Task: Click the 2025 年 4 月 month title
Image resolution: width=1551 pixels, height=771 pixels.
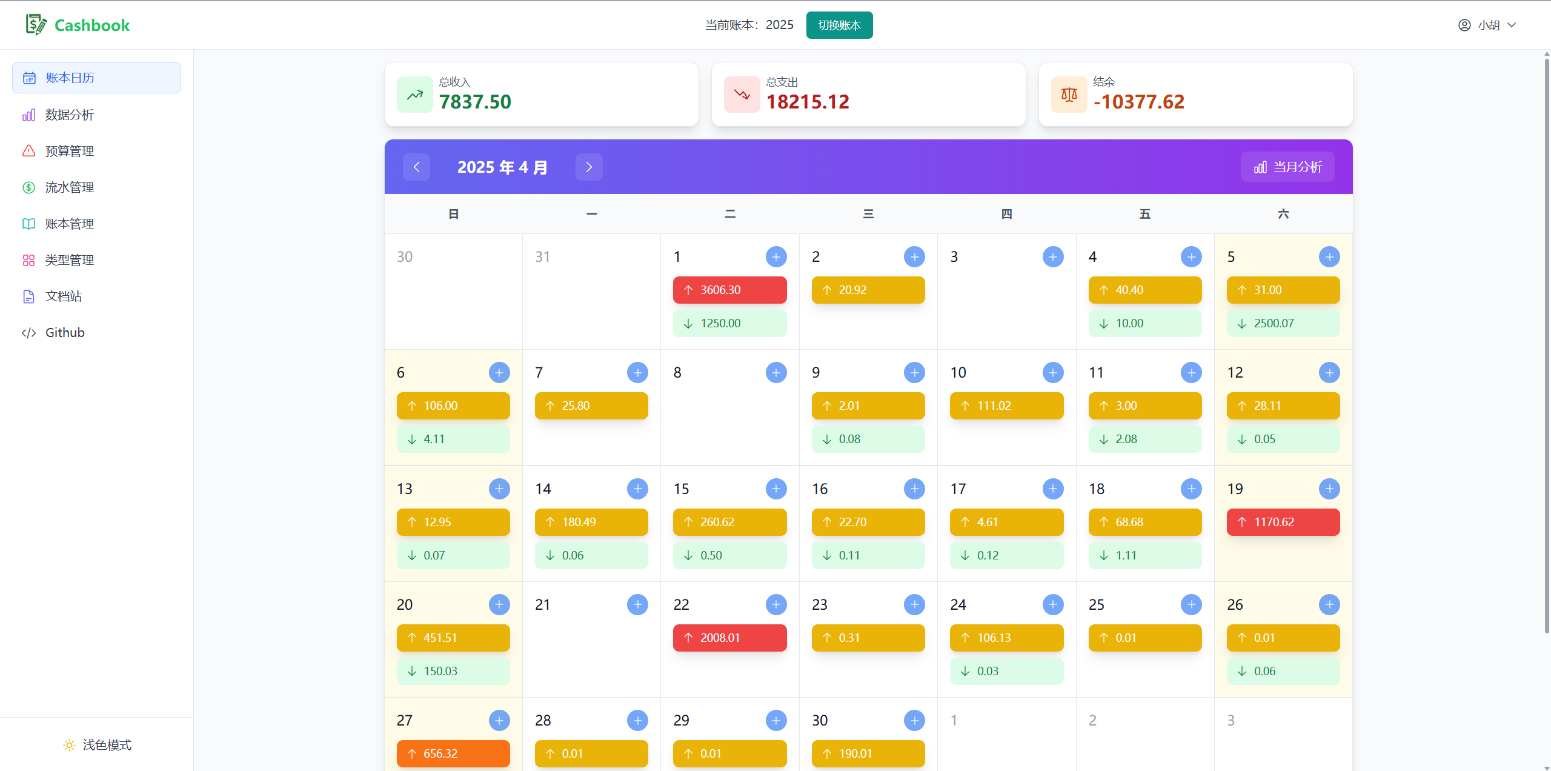Action: coord(502,167)
